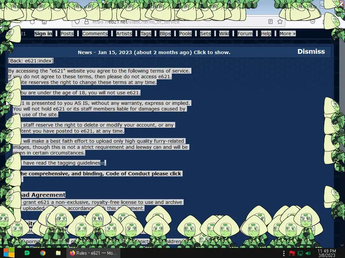Open File Explorer from the taskbar

[x=58, y=253]
